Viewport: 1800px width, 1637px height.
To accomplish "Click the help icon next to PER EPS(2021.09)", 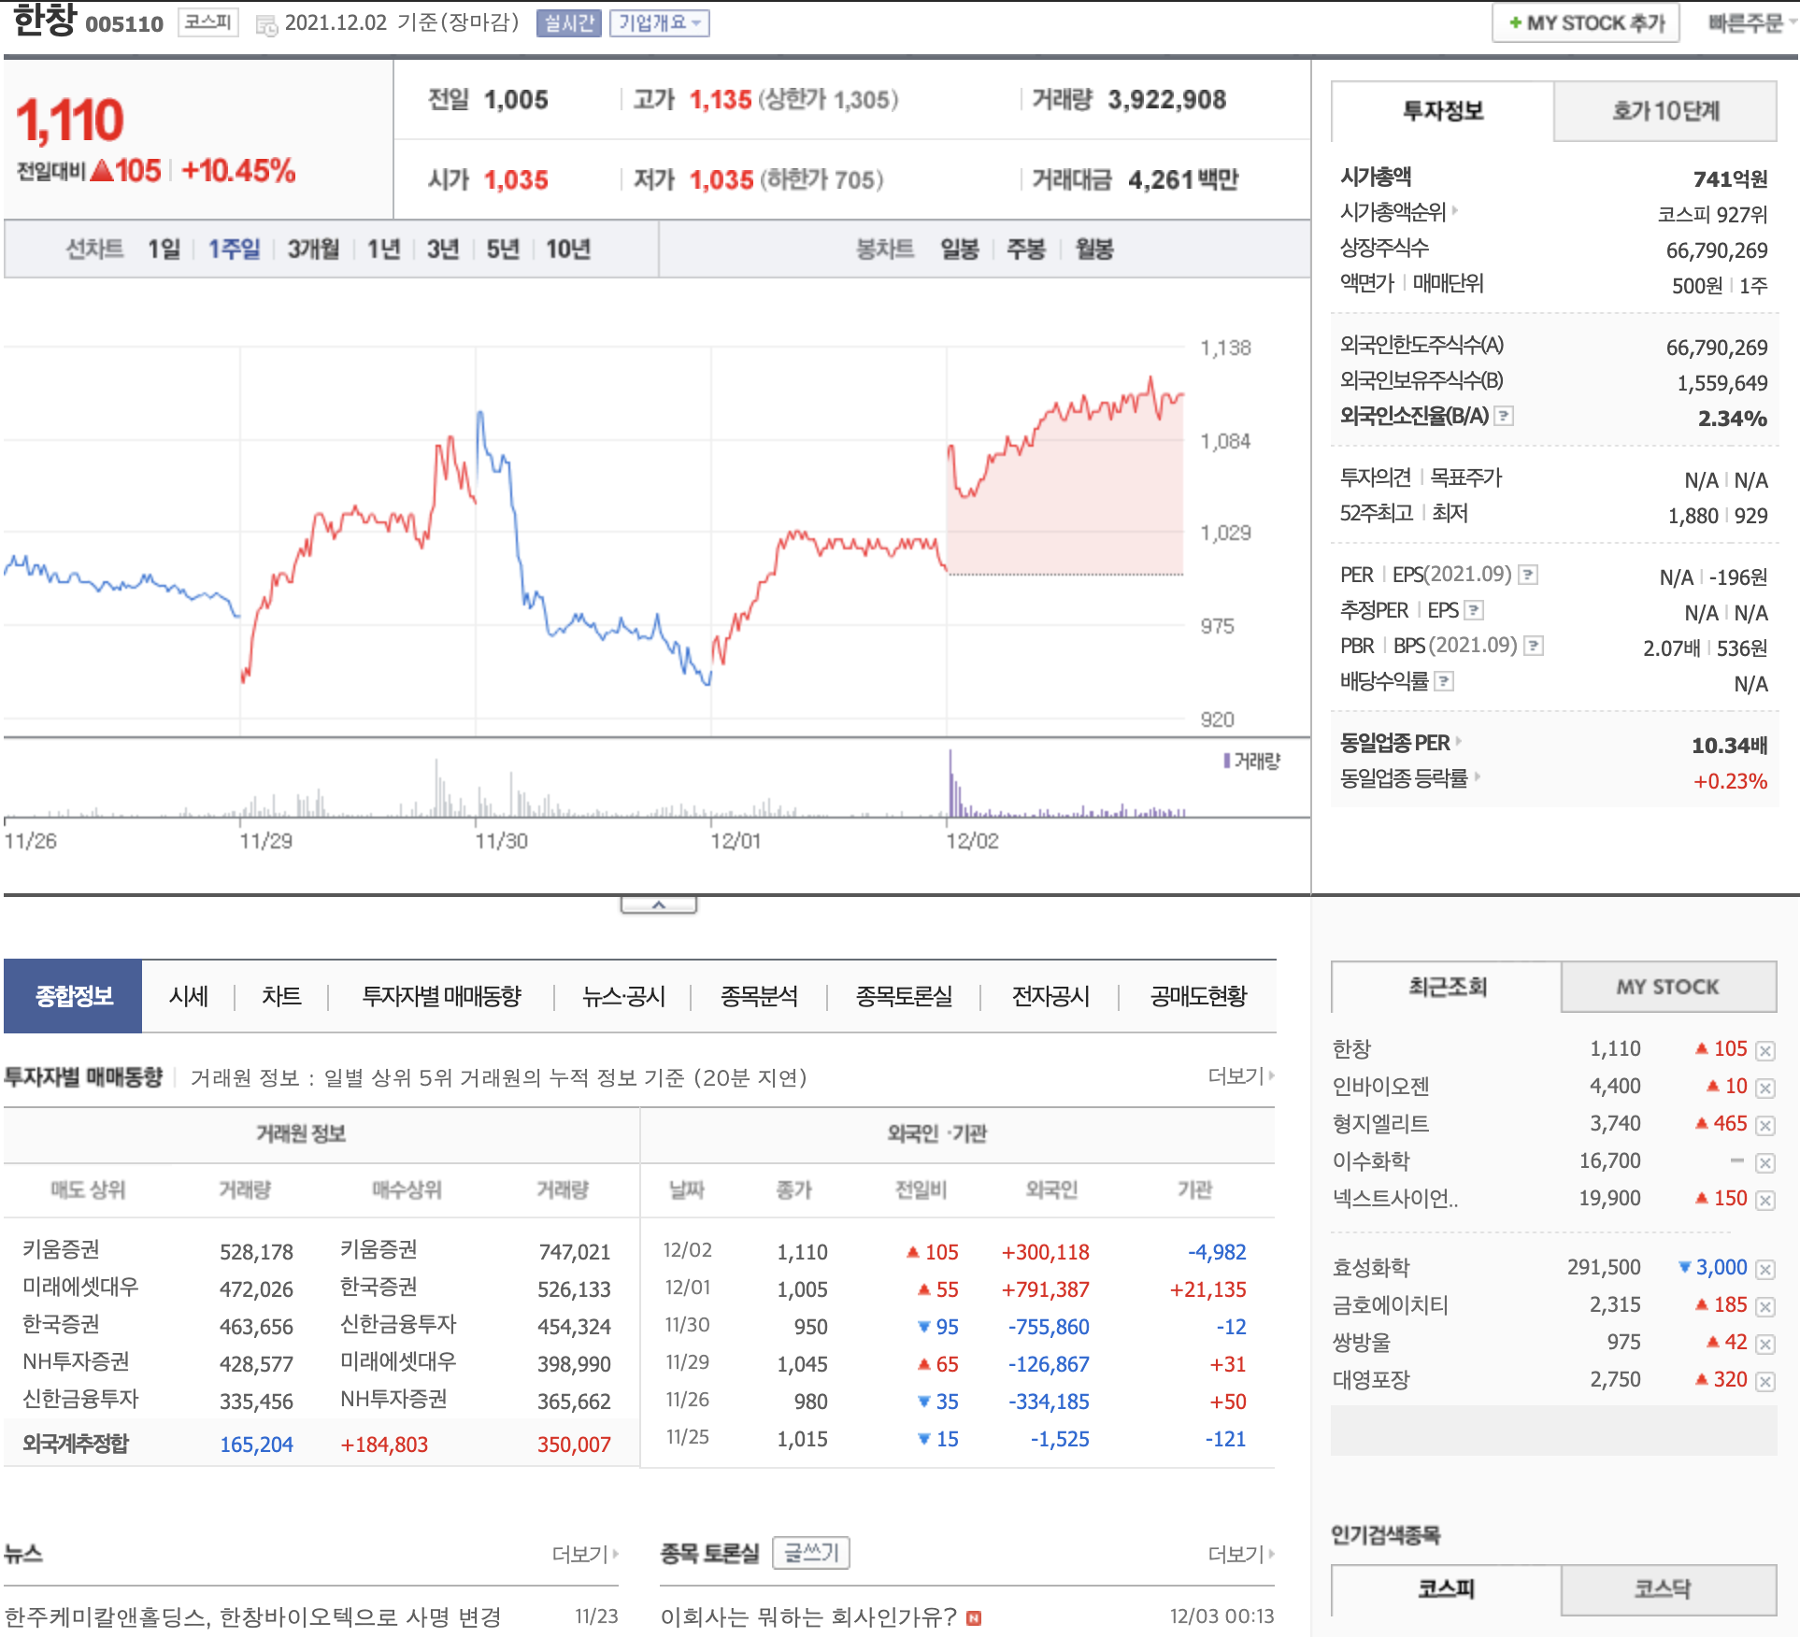I will (1528, 575).
